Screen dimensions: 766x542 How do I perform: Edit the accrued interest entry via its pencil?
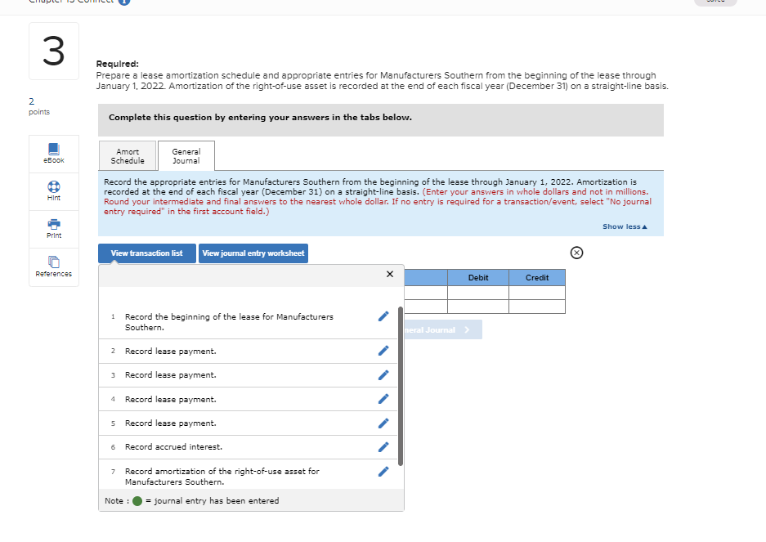coord(383,447)
